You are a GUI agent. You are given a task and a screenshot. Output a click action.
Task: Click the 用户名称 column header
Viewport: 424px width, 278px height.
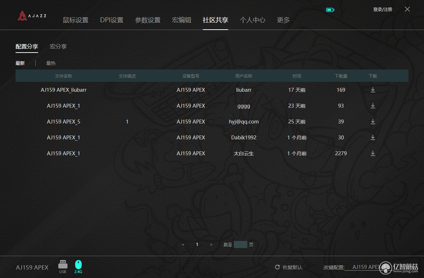pyautogui.click(x=243, y=76)
